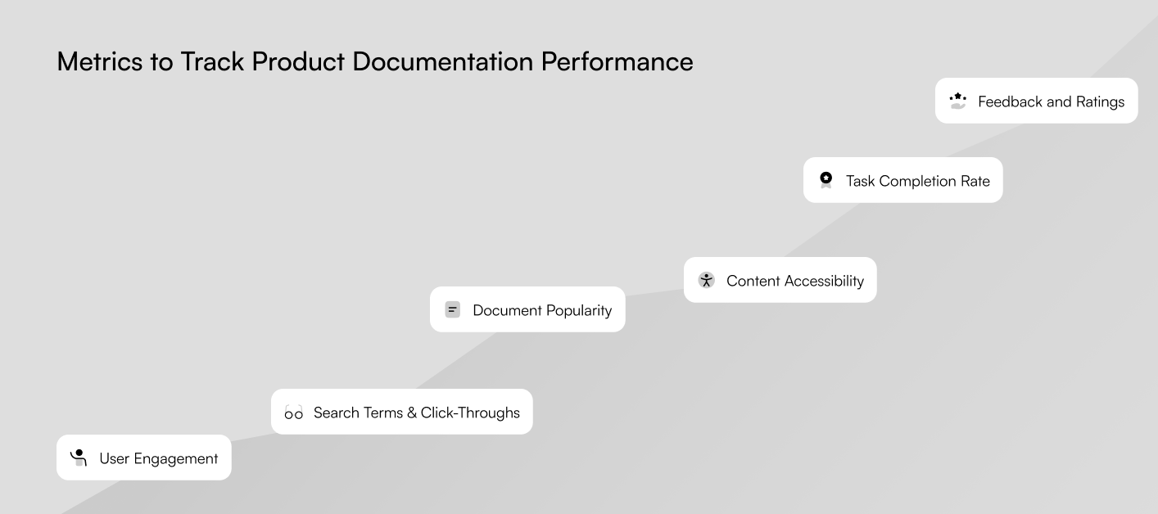The width and height of the screenshot is (1158, 514).
Task: Click the word Engagement in the bottom card
Action: (x=176, y=458)
